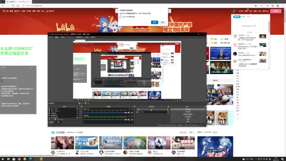Viewport: 286px width, 161px height.
Task: Click the first audio mixer volume slider
Action: pos(105,113)
